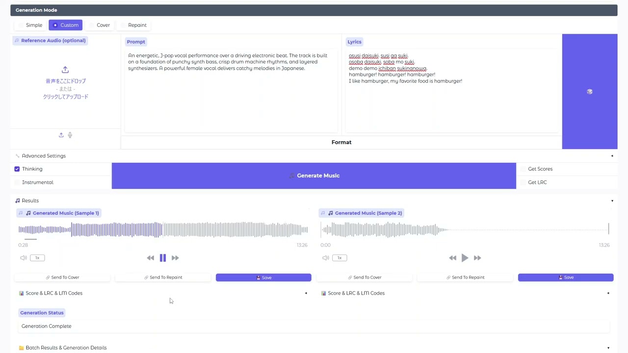Screen dimensions: 628x353
Task: Click the dice random sample icon
Action: (x=590, y=92)
